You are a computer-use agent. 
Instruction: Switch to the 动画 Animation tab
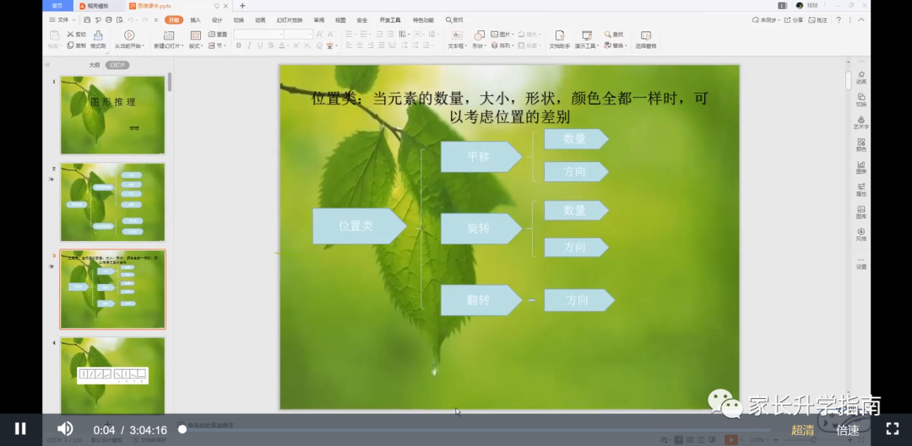(x=260, y=19)
